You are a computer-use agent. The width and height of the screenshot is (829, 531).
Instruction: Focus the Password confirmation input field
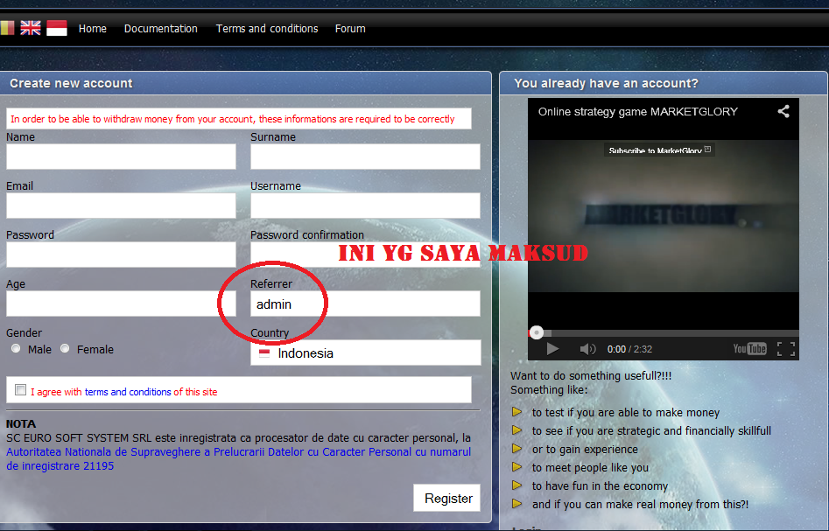[365, 255]
